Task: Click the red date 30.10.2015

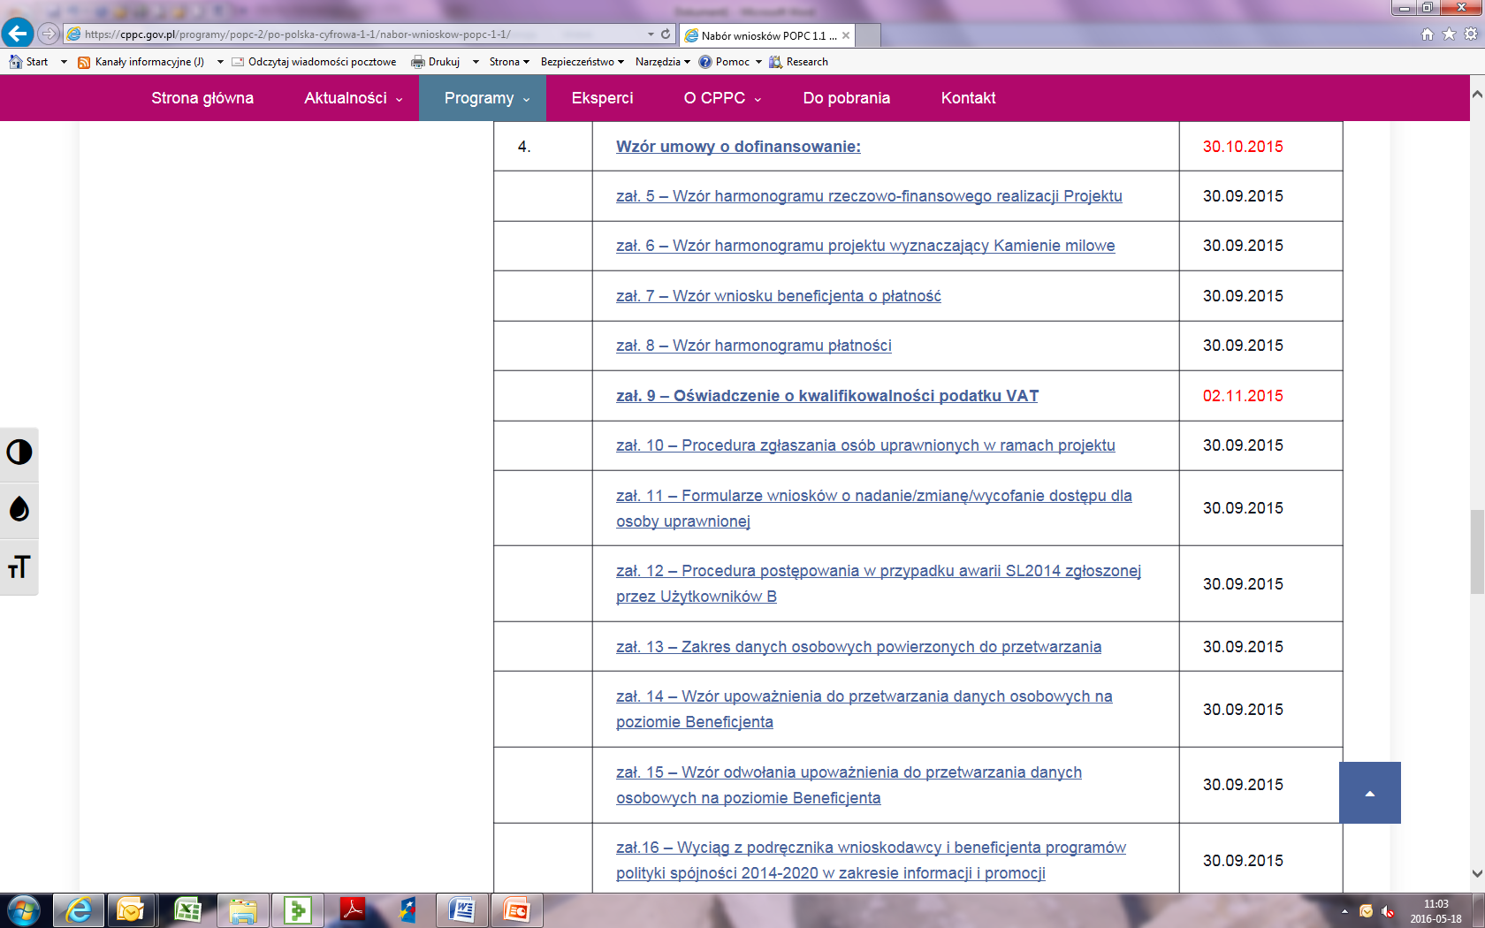Action: tap(1243, 147)
